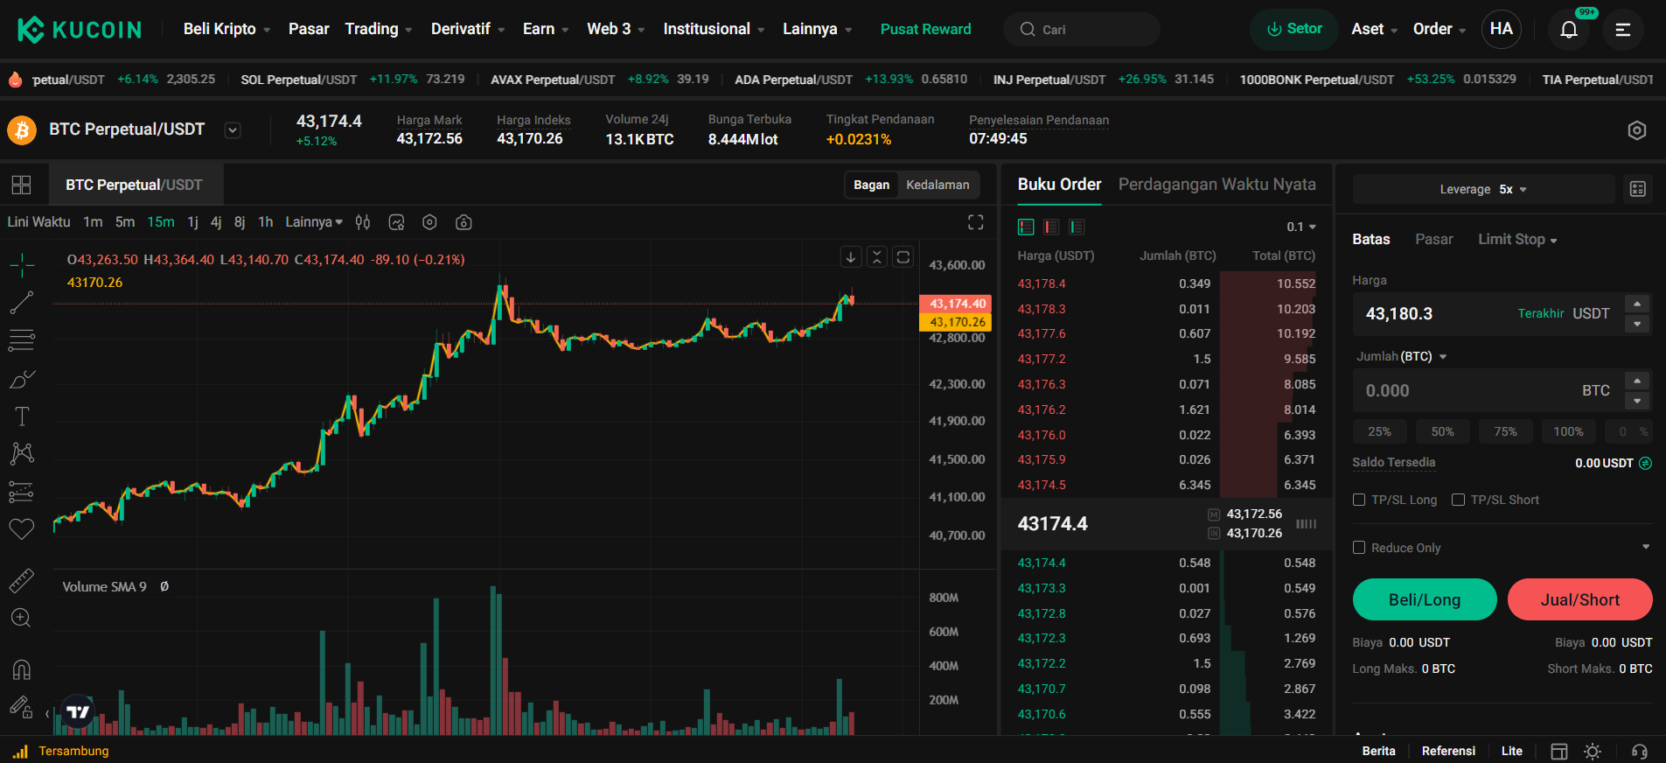Open order book 0.1 precision dropdown
Image resolution: width=1666 pixels, height=763 pixels.
point(1301,227)
